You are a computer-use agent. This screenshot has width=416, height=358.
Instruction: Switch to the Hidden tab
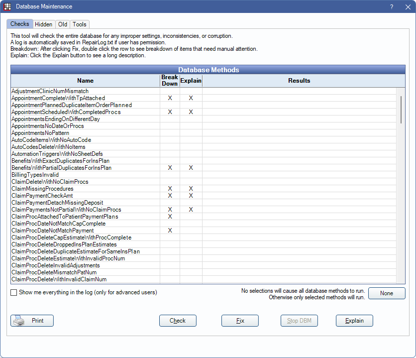point(44,24)
